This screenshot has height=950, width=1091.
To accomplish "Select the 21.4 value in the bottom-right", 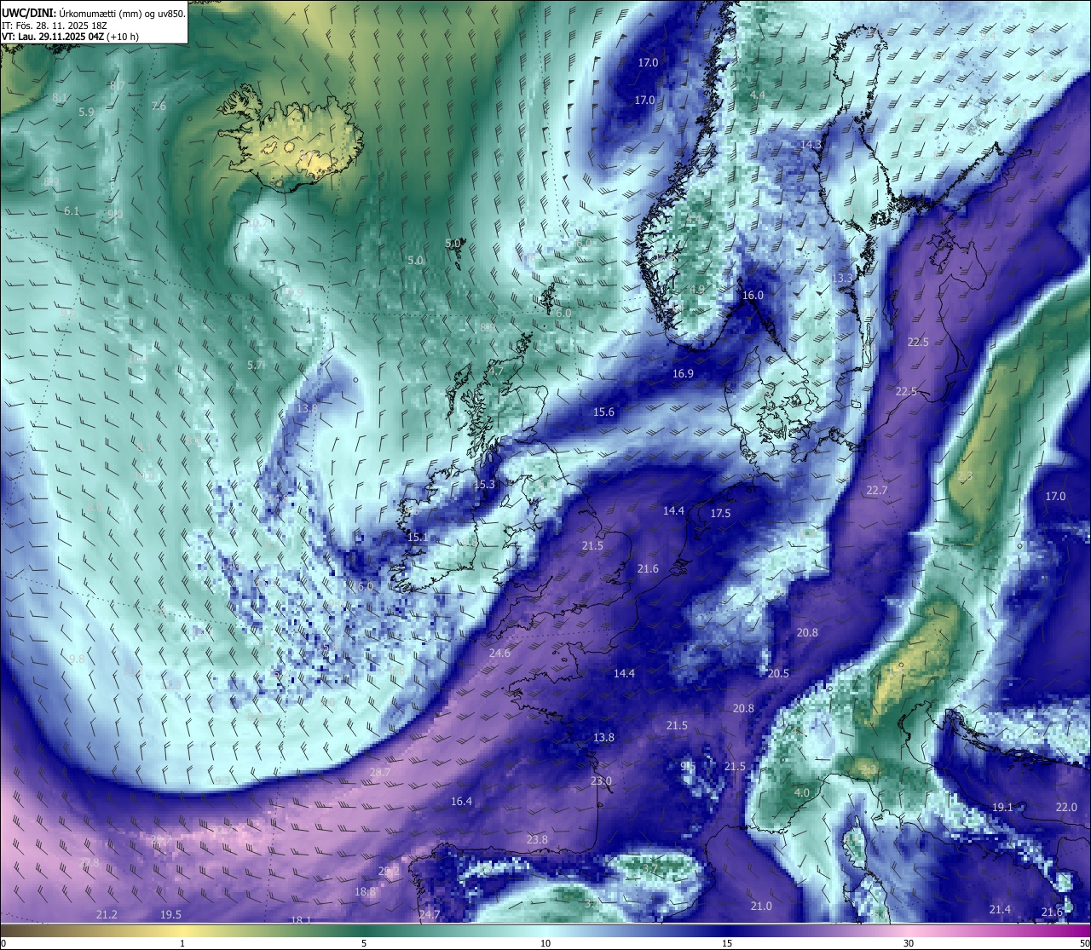I will [1000, 910].
